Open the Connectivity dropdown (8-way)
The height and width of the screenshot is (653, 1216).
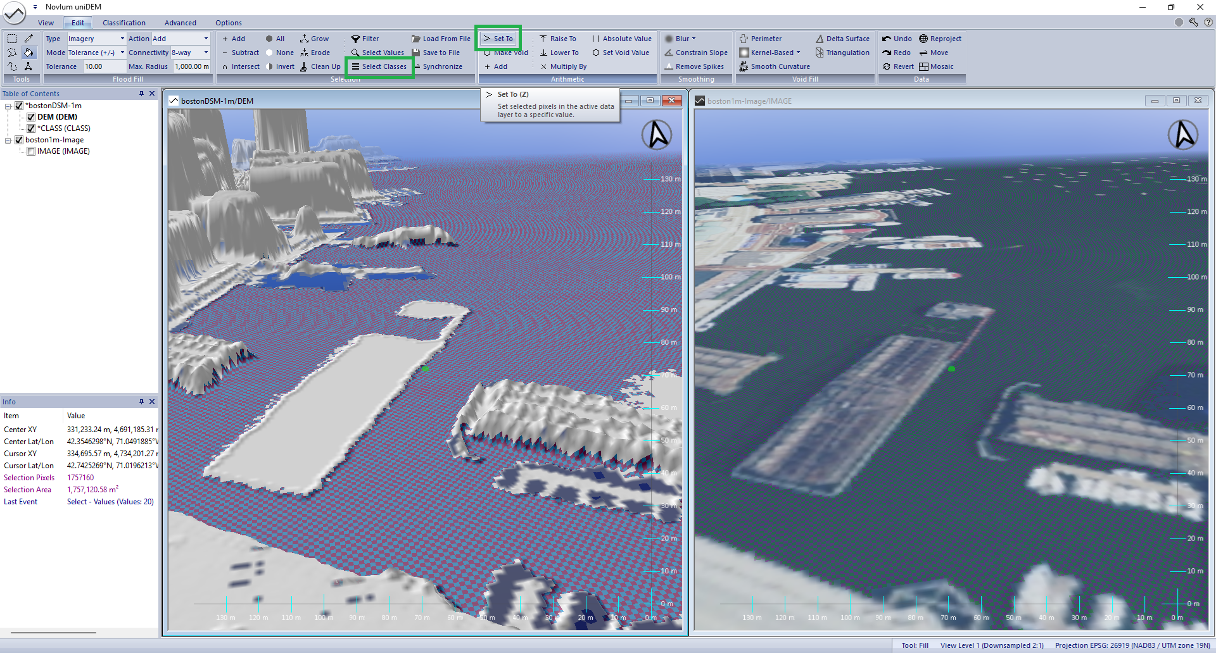point(206,53)
